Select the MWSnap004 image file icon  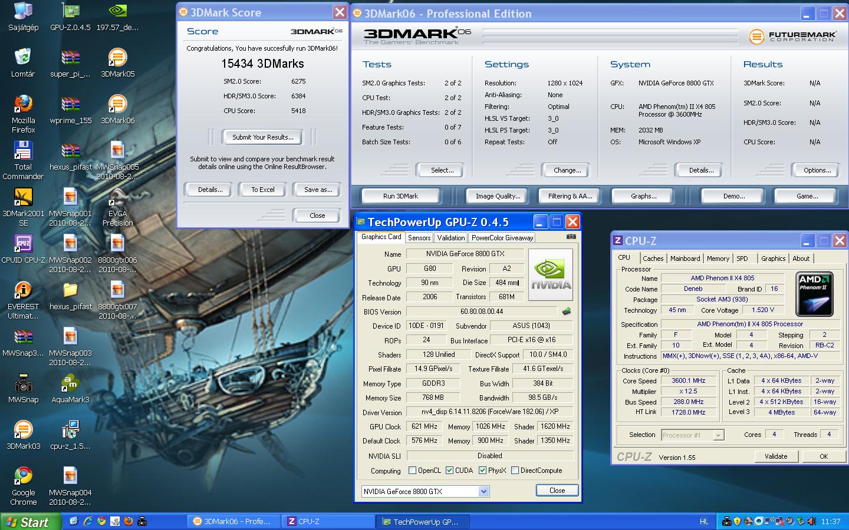70,486
